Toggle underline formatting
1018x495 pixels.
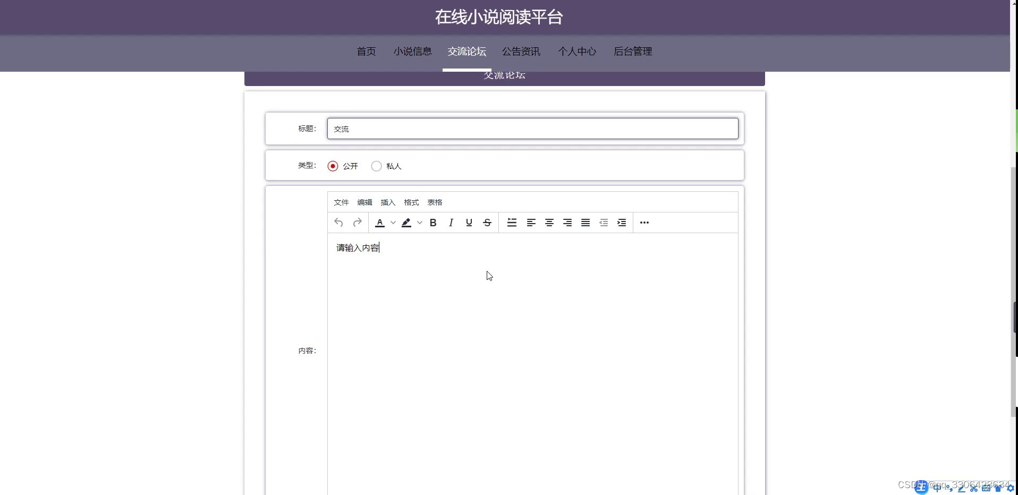click(469, 223)
